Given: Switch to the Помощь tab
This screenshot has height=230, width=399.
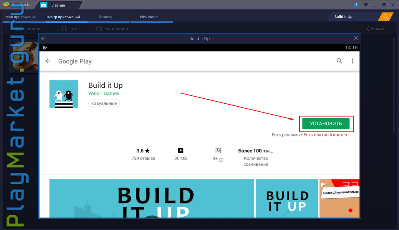Looking at the screenshot, I should 106,17.
